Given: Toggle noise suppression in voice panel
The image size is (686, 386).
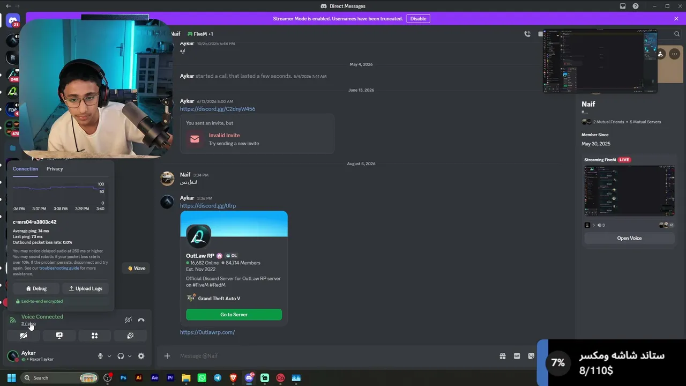Looking at the screenshot, I should [128, 320].
